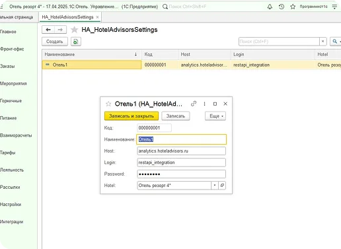
Task: Open the notifications bell icon
Action: 270,7
